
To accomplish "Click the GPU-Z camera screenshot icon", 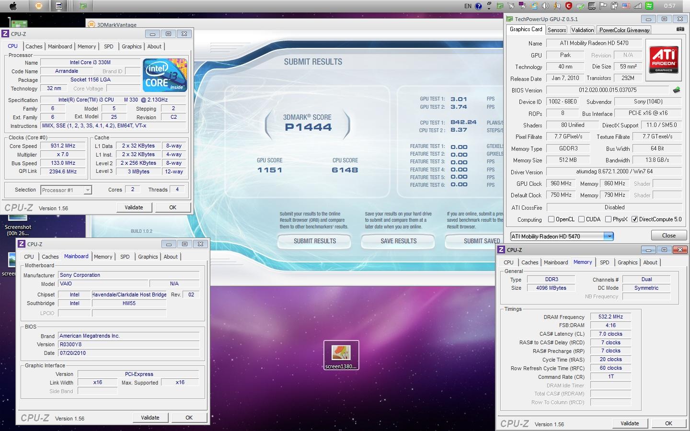I will (x=680, y=29).
